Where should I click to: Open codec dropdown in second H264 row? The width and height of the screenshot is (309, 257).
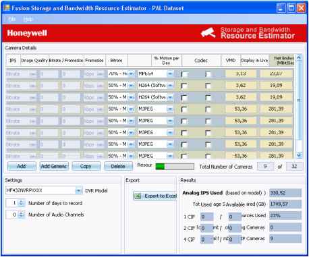pos(170,97)
